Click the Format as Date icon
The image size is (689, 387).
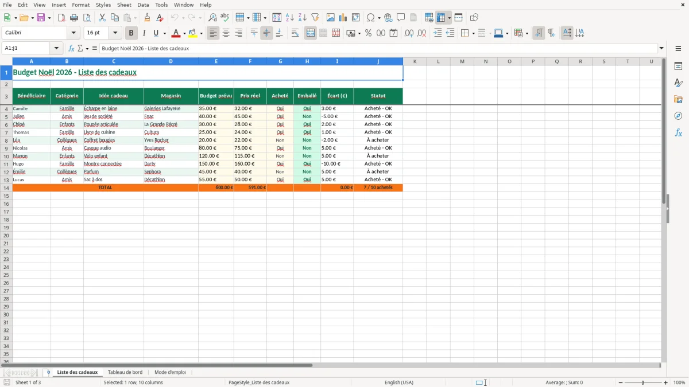coord(393,33)
